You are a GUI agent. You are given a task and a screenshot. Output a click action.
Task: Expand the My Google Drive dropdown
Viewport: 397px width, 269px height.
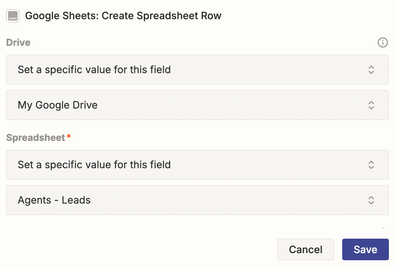pyautogui.click(x=197, y=105)
